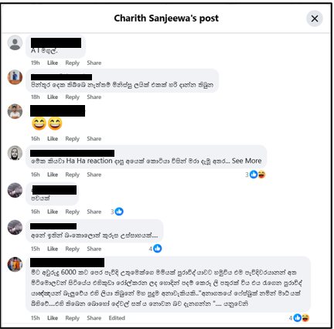This screenshot has width=334, height=329.
Task: Close Charith Sanjeewa's post dialog
Action: 314,19
